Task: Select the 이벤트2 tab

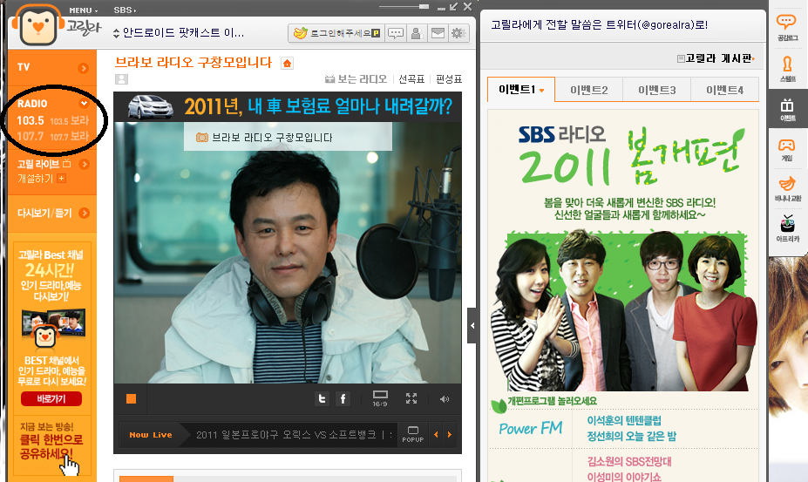Action: (589, 91)
